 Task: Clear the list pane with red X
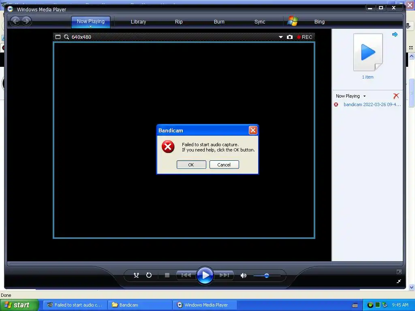(396, 96)
